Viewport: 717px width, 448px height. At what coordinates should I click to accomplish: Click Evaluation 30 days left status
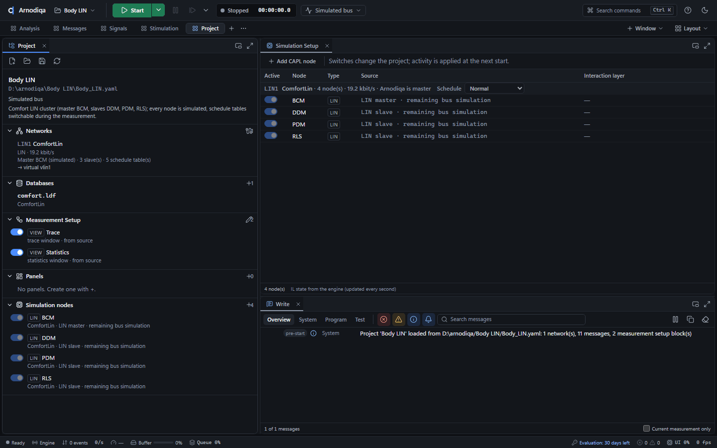coord(600,443)
